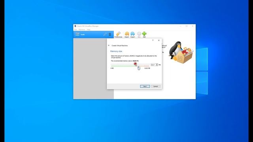The width and height of the screenshot is (253, 142).
Task: Click the memory size MB input field
Action: coord(153,65)
